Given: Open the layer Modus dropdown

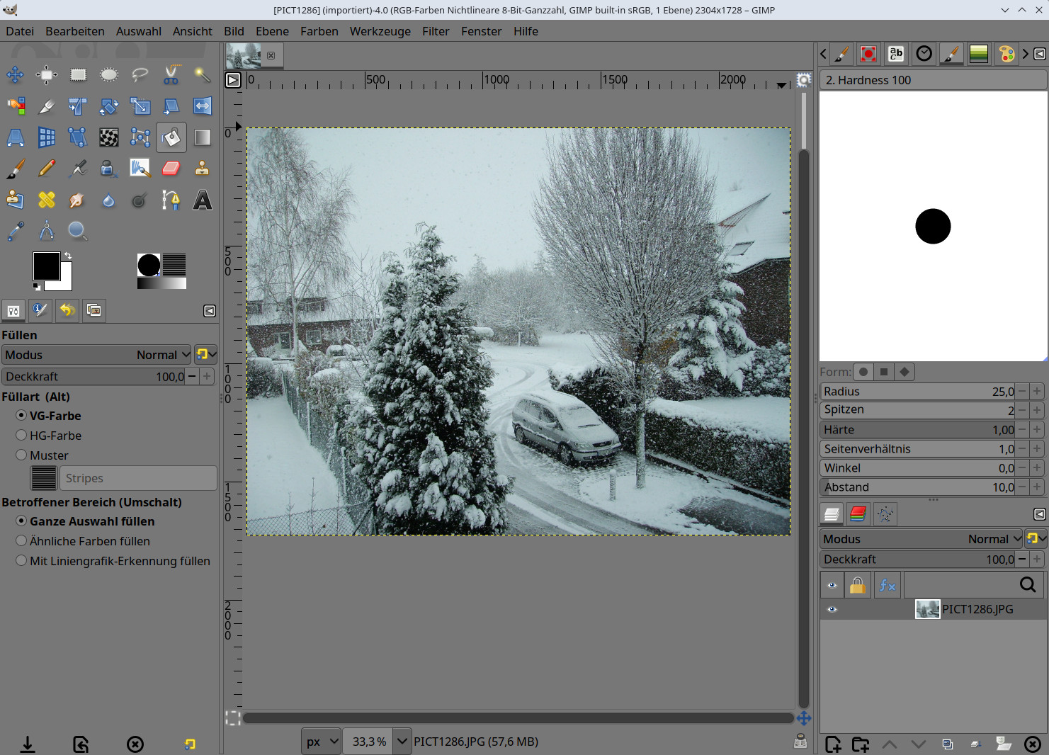Looking at the screenshot, I should (x=922, y=539).
